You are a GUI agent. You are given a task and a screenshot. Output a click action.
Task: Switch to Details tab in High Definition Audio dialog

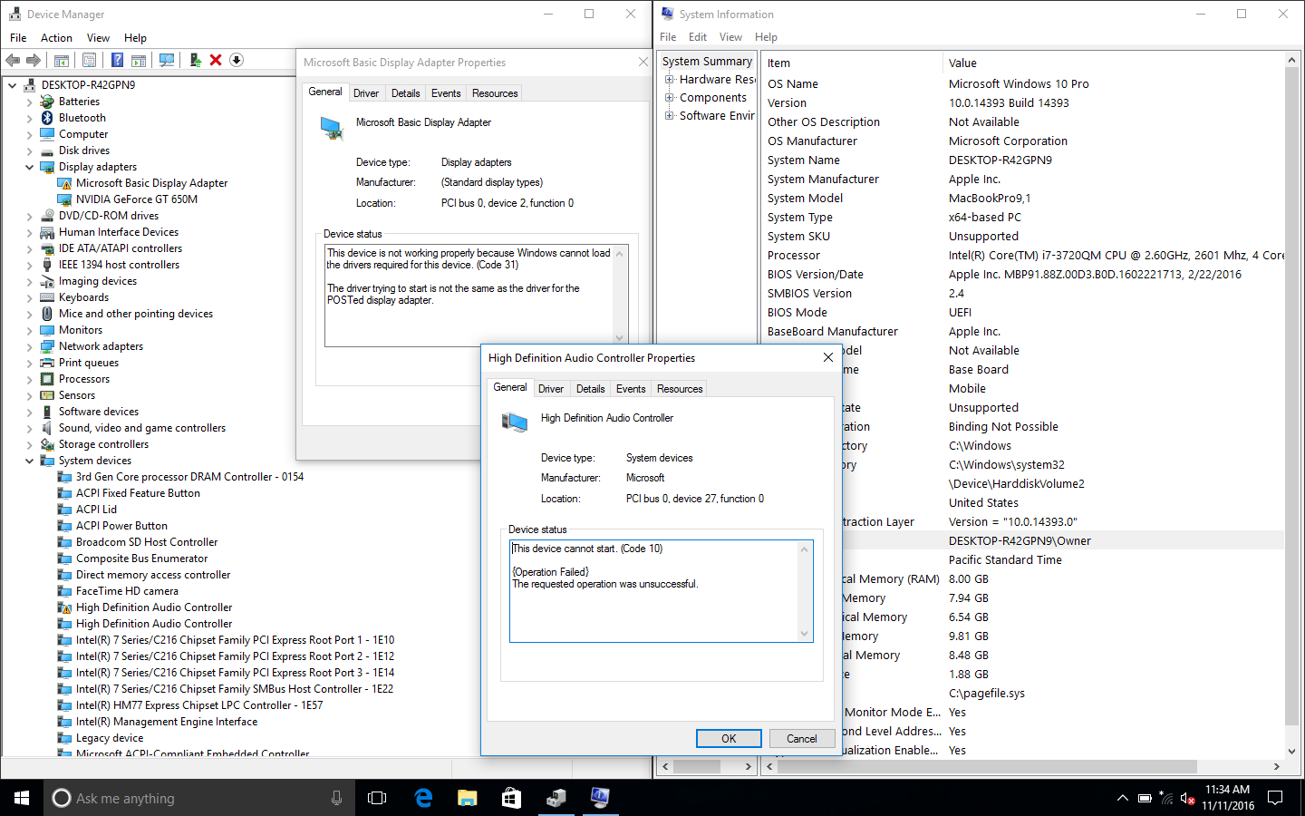tap(591, 389)
